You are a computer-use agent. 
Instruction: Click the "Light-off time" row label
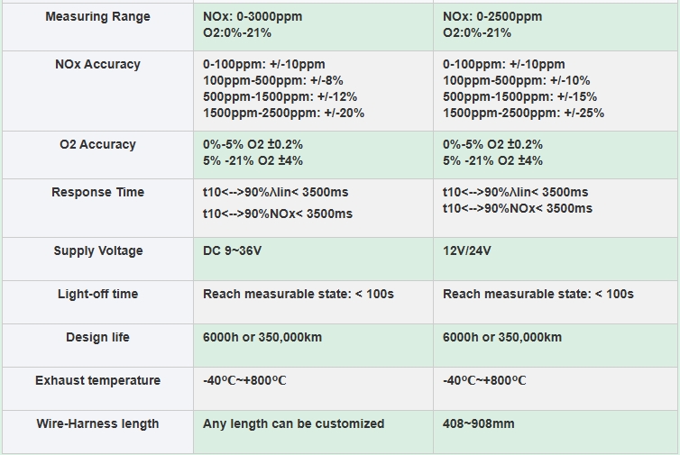(97, 295)
